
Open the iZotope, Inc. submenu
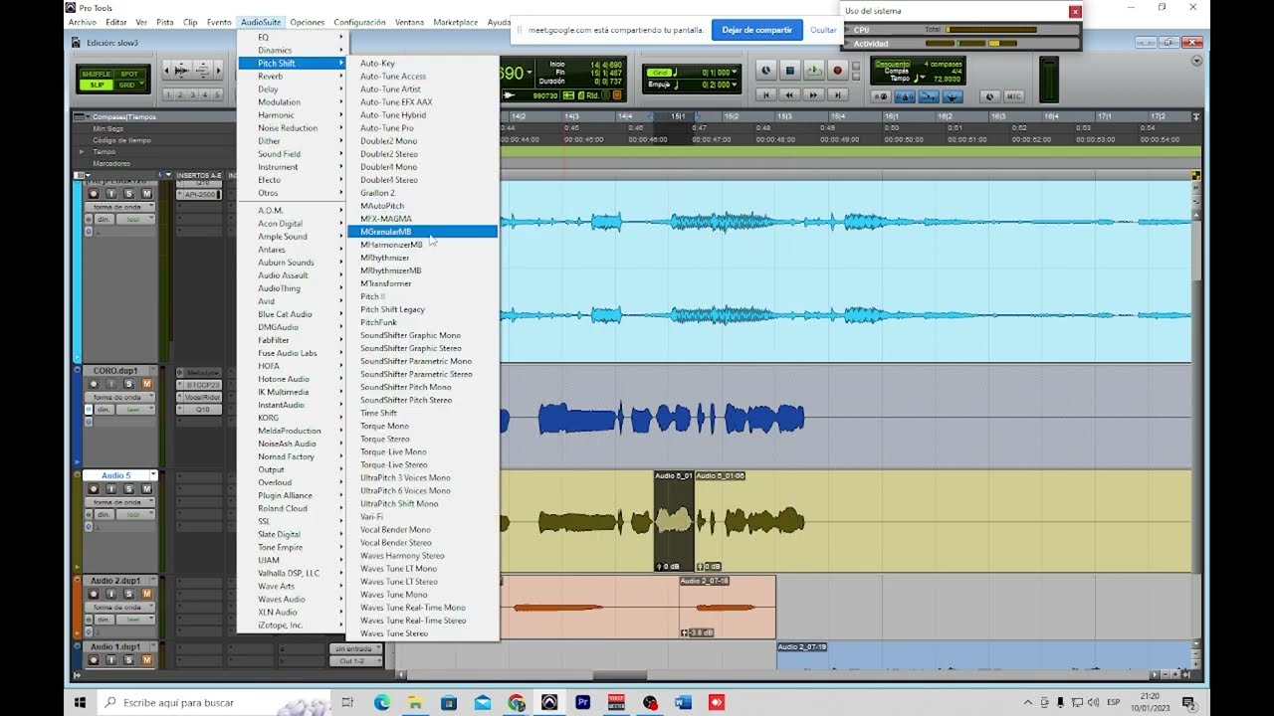[292, 625]
